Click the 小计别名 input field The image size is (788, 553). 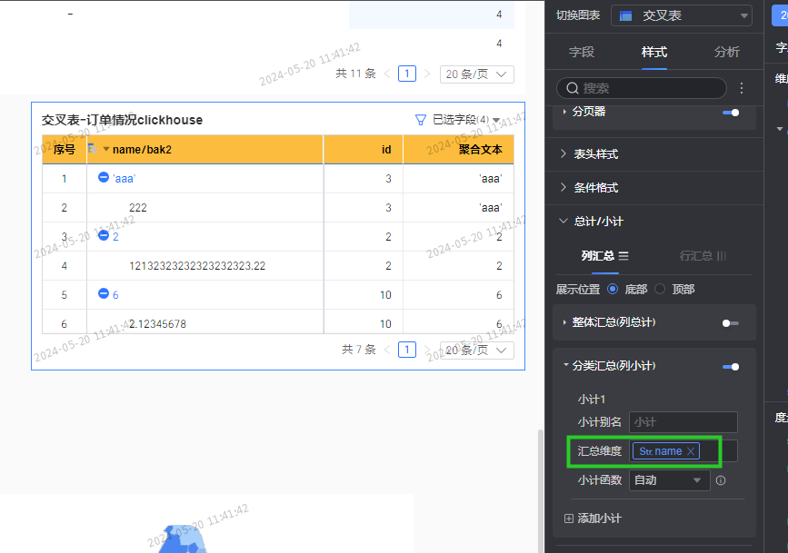tap(683, 422)
